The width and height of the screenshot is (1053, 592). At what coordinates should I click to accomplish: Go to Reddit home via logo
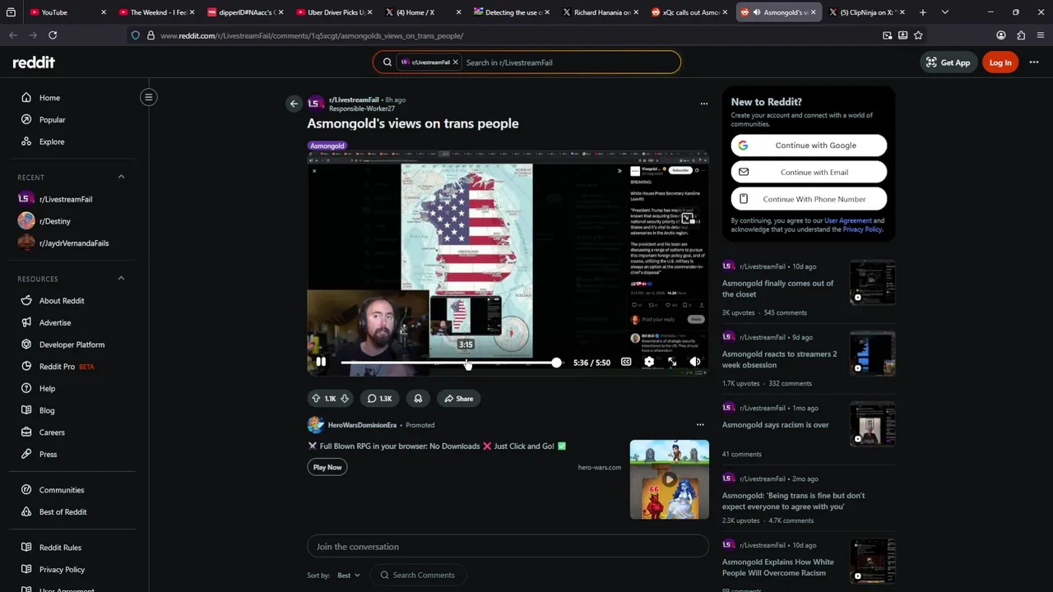point(34,62)
